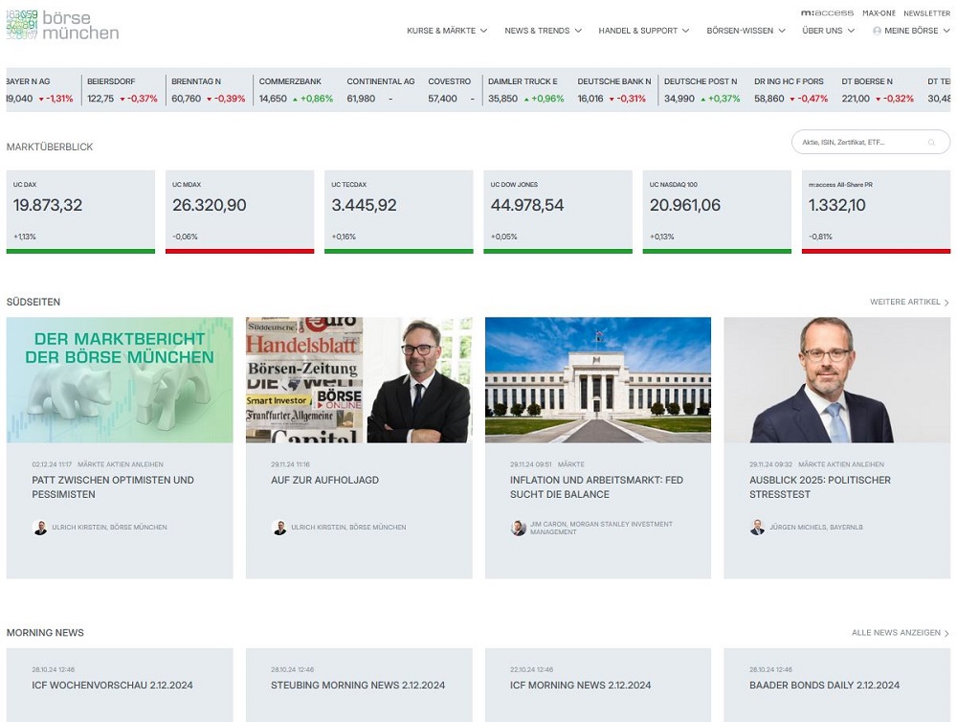Open the MAX-ONE link

pyautogui.click(x=879, y=12)
